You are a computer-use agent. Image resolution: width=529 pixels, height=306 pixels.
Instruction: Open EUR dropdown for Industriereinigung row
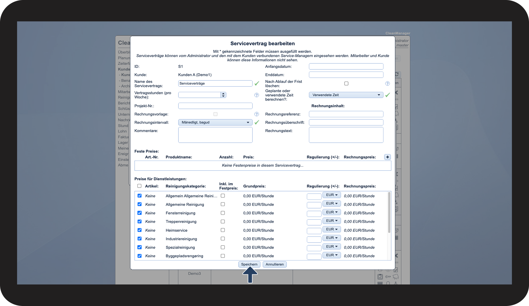pyautogui.click(x=332, y=238)
